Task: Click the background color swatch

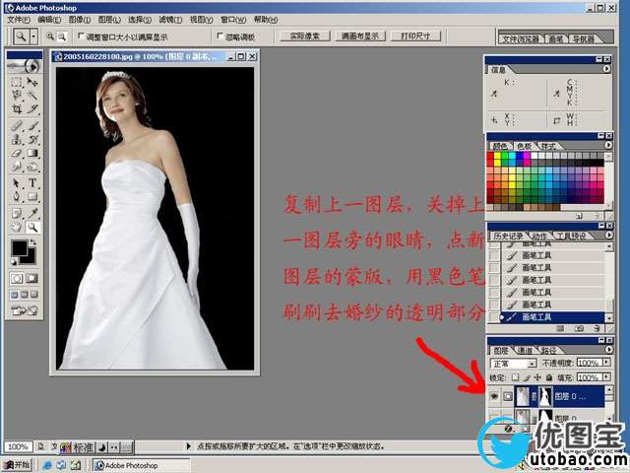Action: click(x=31, y=258)
